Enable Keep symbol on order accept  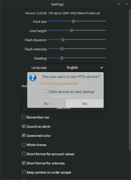(x=24, y=172)
